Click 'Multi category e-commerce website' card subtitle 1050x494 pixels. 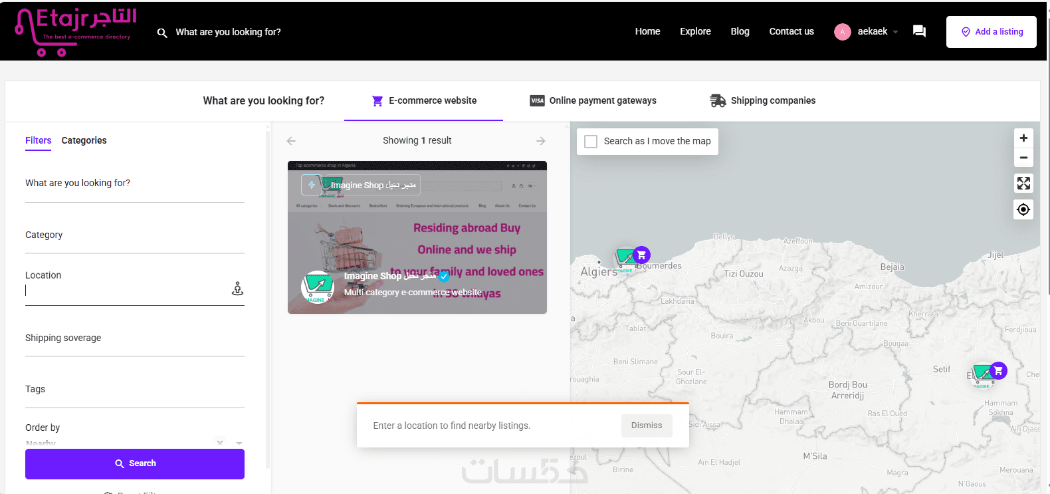point(413,293)
